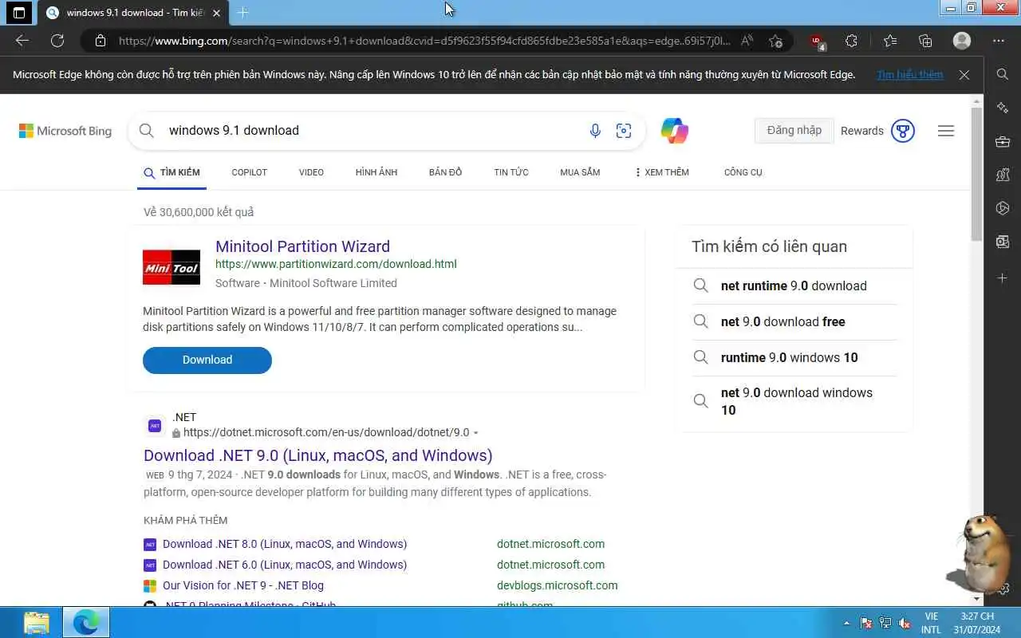The width and height of the screenshot is (1021, 638).
Task: Select related search 'net runtime 9.0 download'
Action: pos(794,286)
